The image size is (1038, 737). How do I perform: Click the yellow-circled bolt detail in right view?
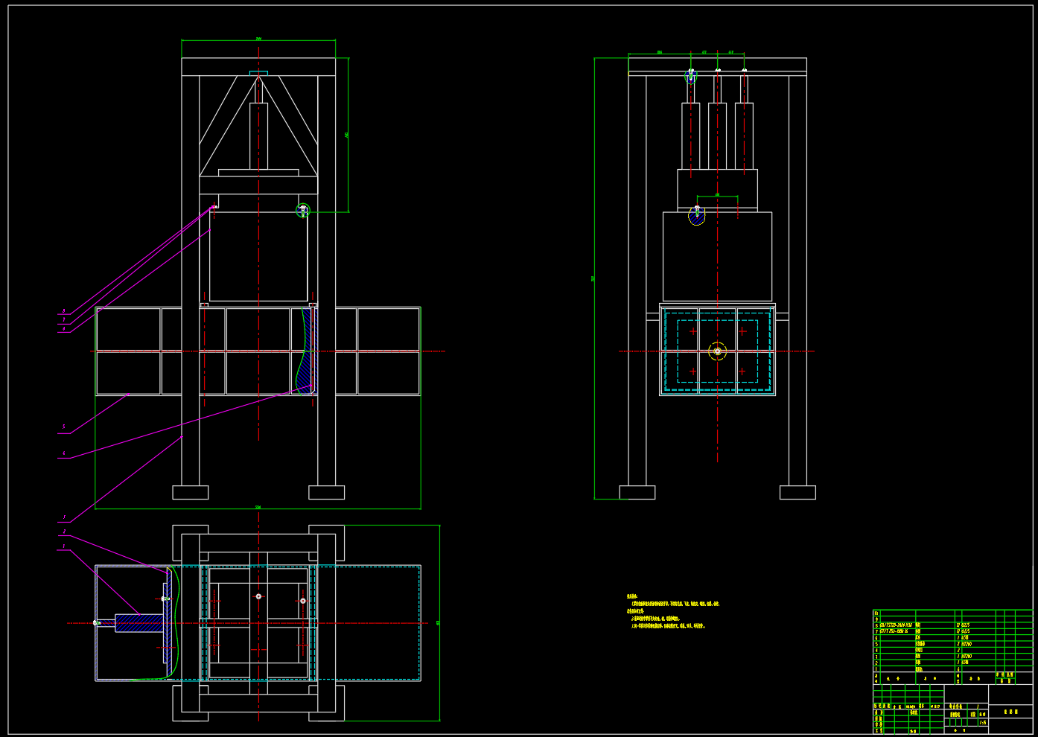[x=696, y=215]
